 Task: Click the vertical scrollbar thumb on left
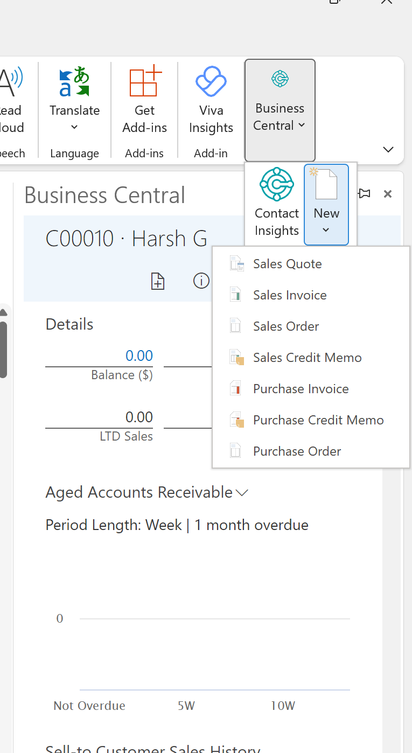point(3,349)
